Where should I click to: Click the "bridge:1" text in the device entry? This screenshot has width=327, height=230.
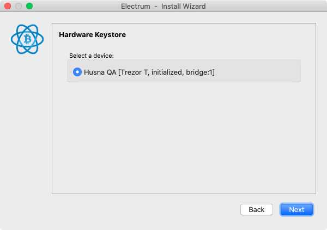(199, 72)
